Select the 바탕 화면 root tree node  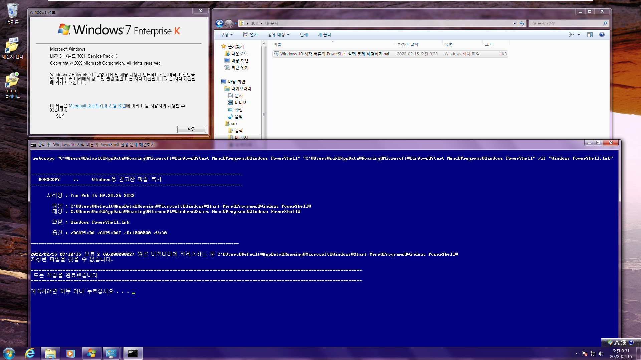pos(233,82)
